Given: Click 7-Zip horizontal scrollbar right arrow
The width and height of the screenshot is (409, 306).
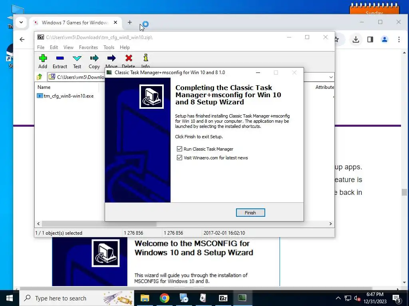Looking at the screenshot, I should [330, 224].
